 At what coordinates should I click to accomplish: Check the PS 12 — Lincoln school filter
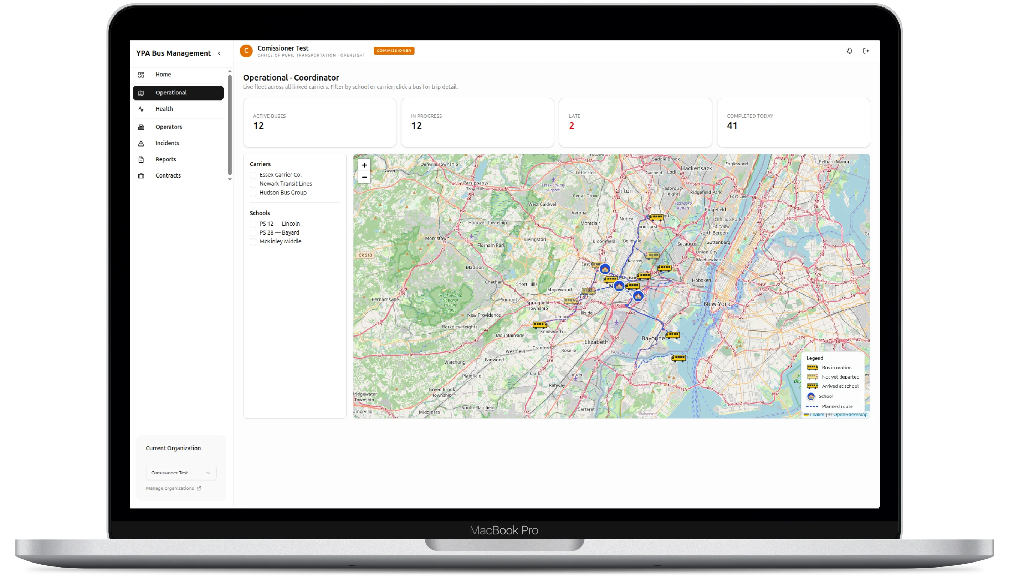[253, 224]
